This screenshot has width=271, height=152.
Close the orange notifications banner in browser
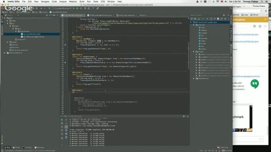pyautogui.click(x=265, y=19)
